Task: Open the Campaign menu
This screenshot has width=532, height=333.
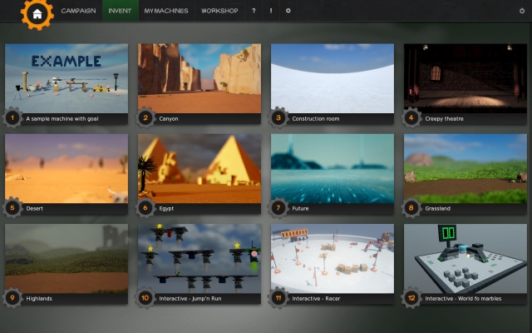Action: tap(78, 11)
